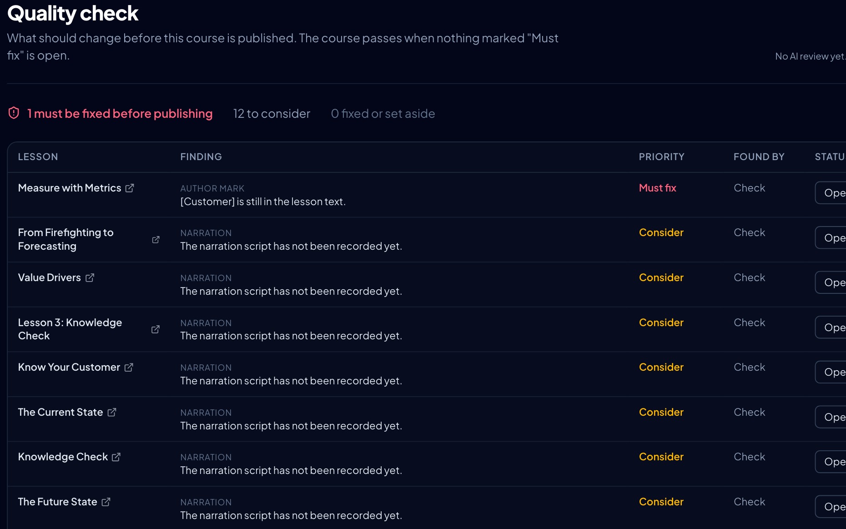Image resolution: width=846 pixels, height=529 pixels.
Task: Open From Firefighting to Forecasting external link icon
Action: 156,239
